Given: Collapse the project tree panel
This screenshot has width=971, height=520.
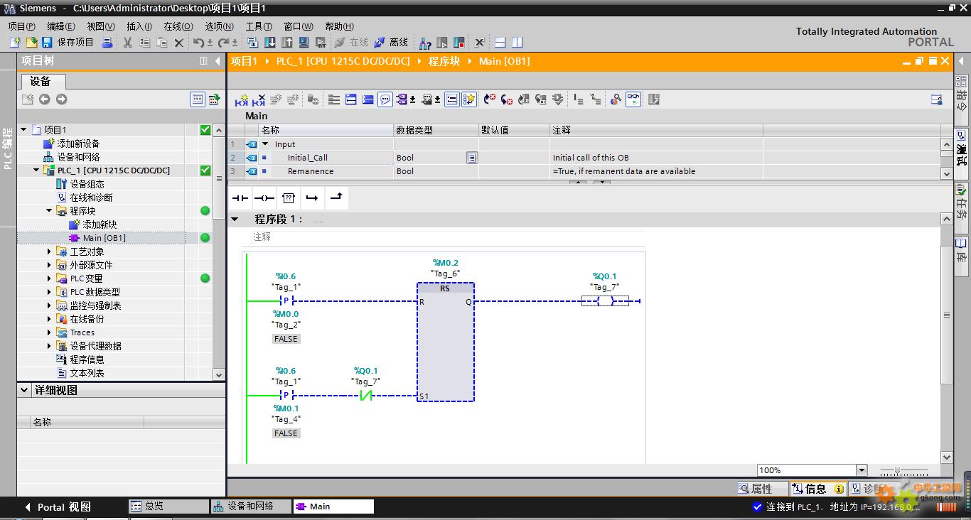Looking at the screenshot, I should click(218, 61).
